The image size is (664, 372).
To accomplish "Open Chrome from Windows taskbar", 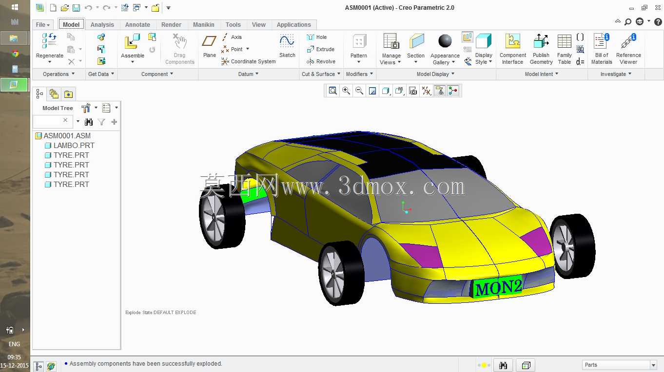I will tap(15, 54).
